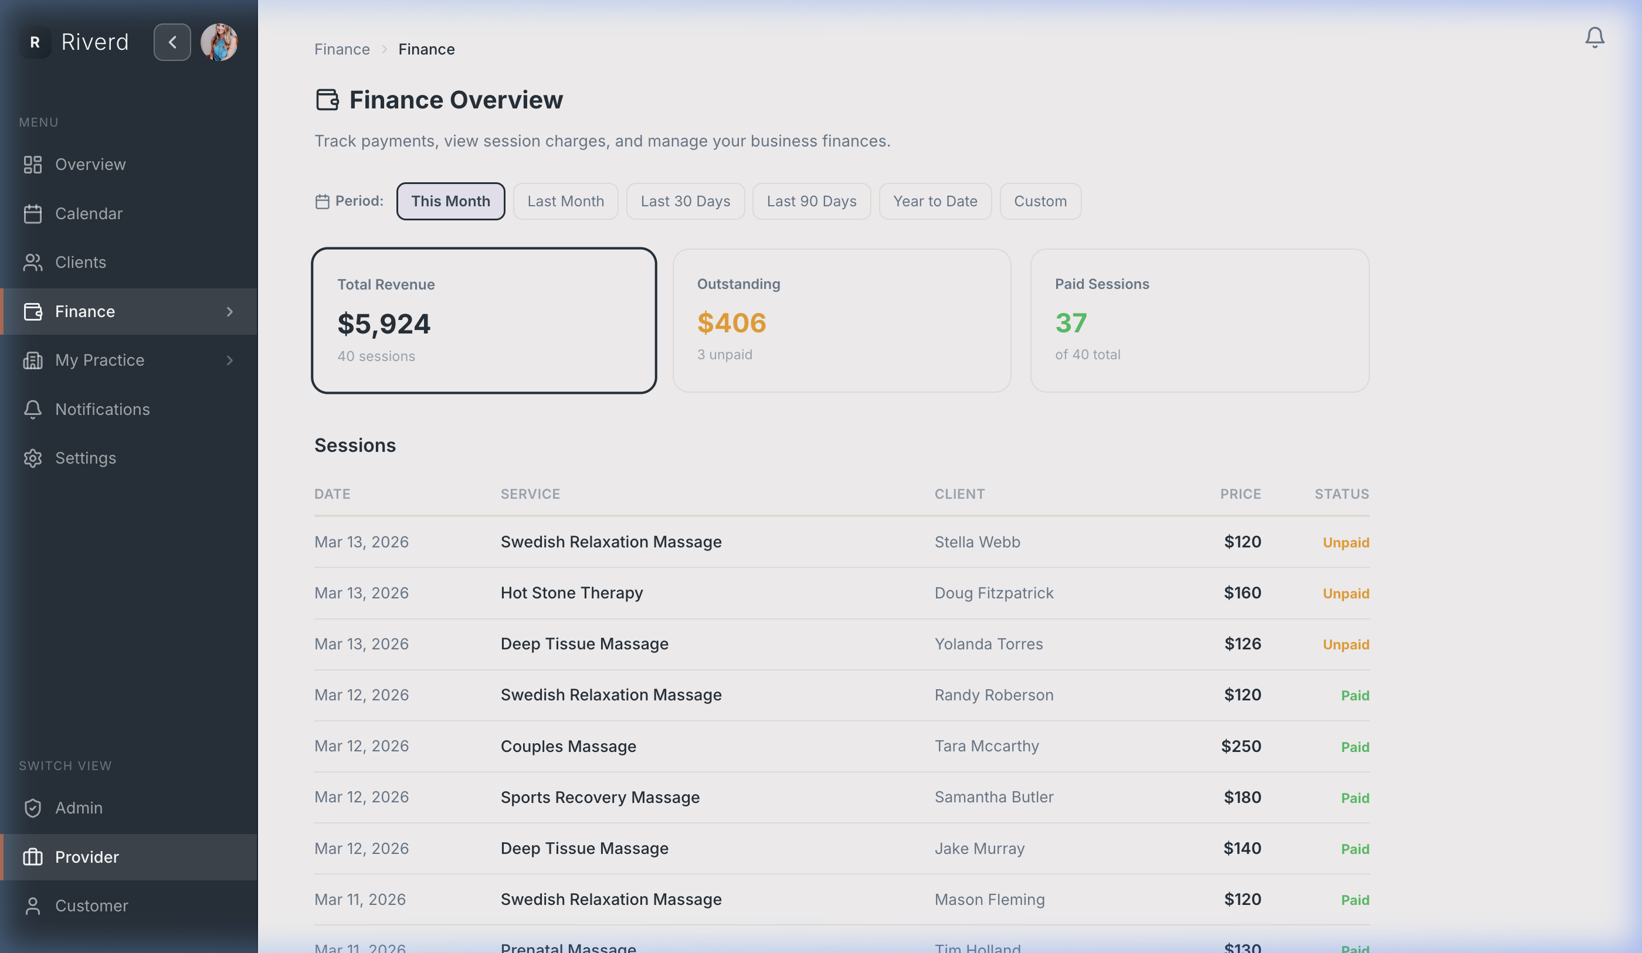Open My Practice via its building icon
The width and height of the screenshot is (1642, 953).
tap(33, 360)
